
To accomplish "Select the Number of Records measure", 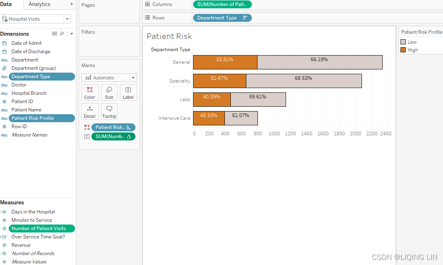I will 33,253.
